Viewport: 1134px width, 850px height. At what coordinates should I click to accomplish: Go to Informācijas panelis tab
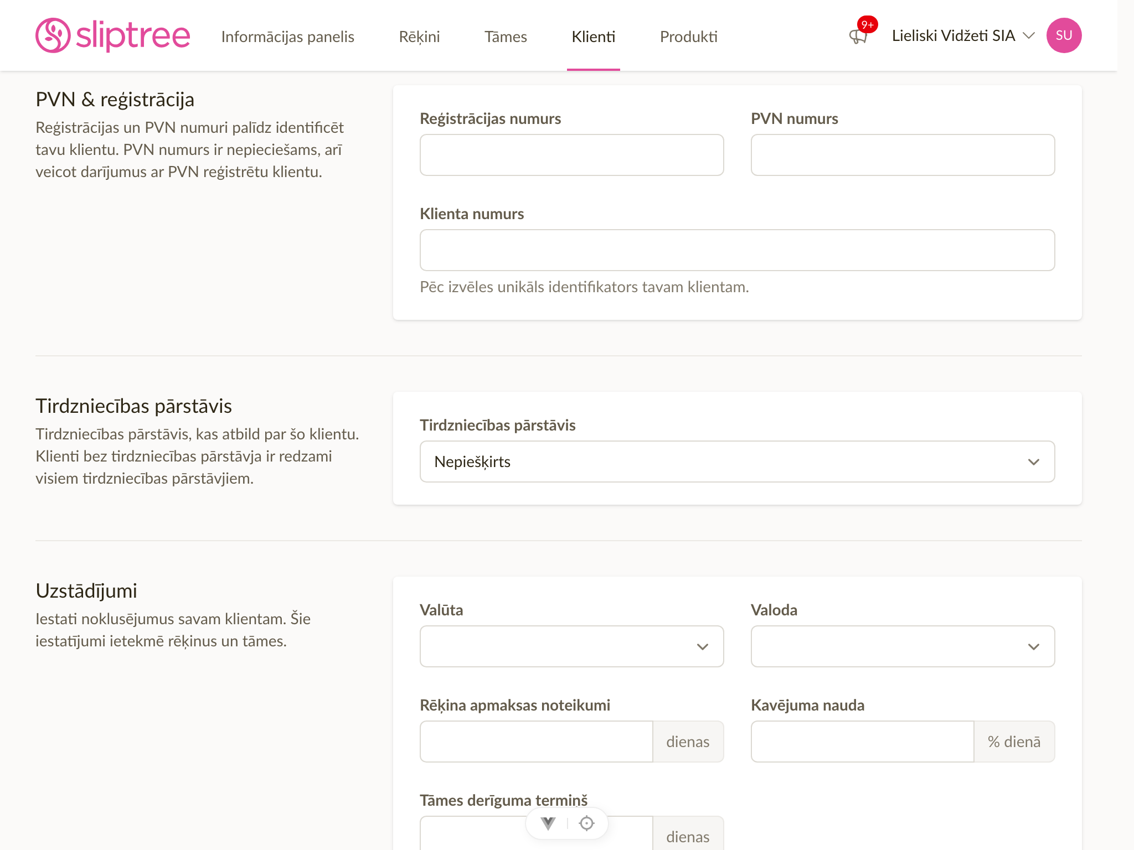point(287,37)
